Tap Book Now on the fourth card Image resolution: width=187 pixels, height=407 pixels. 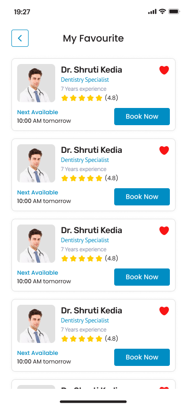(142, 357)
